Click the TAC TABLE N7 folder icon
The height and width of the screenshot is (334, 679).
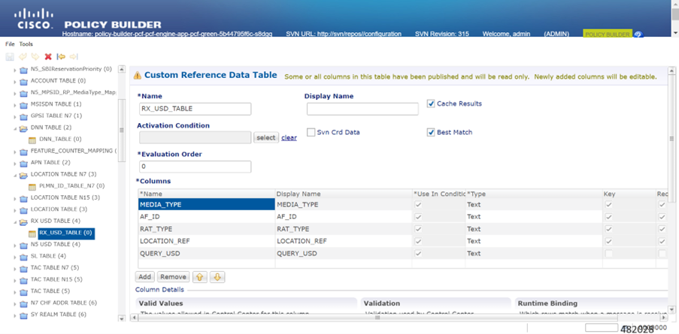pyautogui.click(x=24, y=268)
